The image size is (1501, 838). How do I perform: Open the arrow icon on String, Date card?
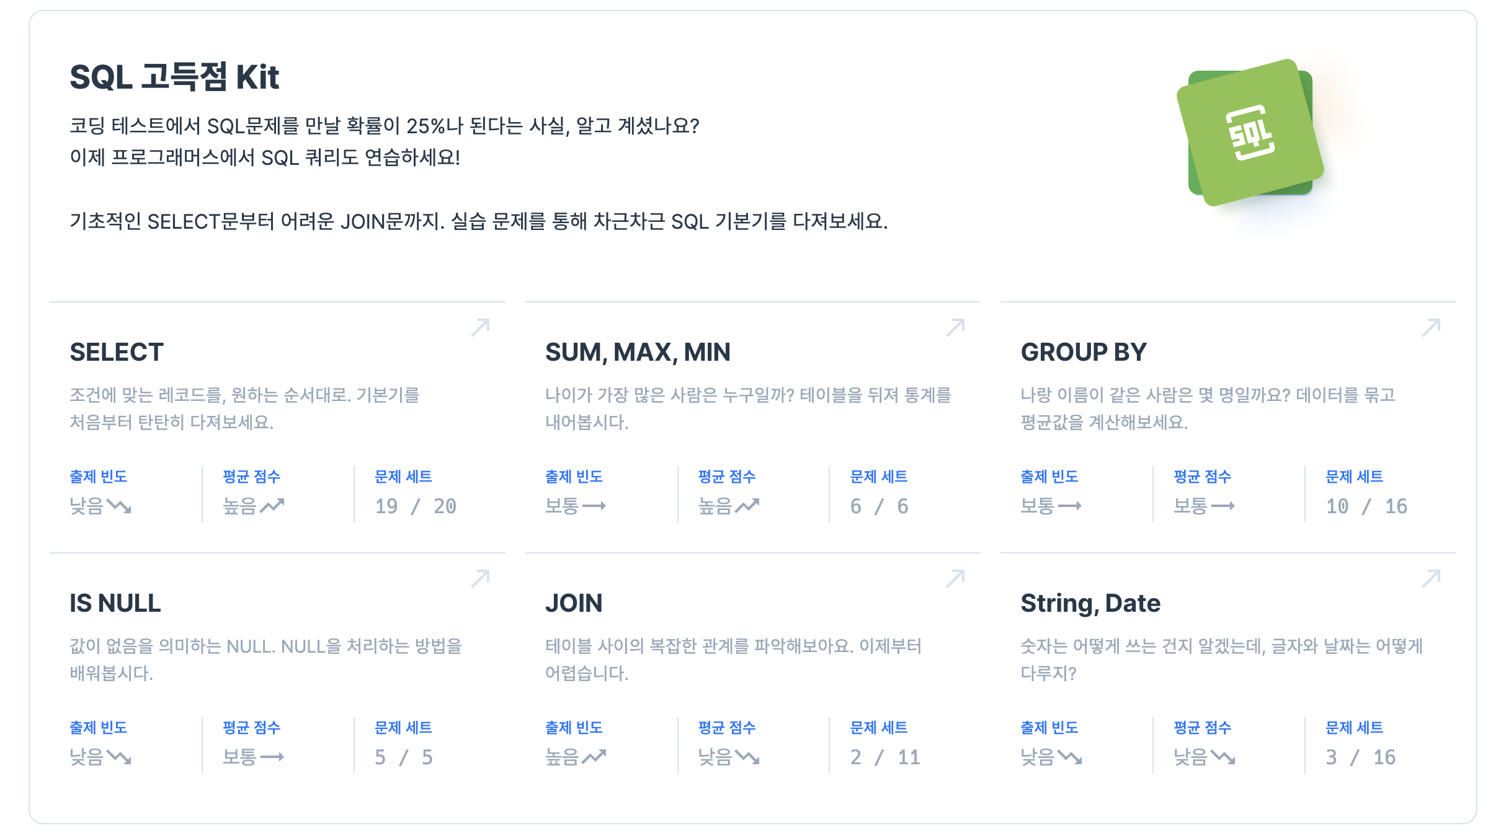coord(1432,578)
